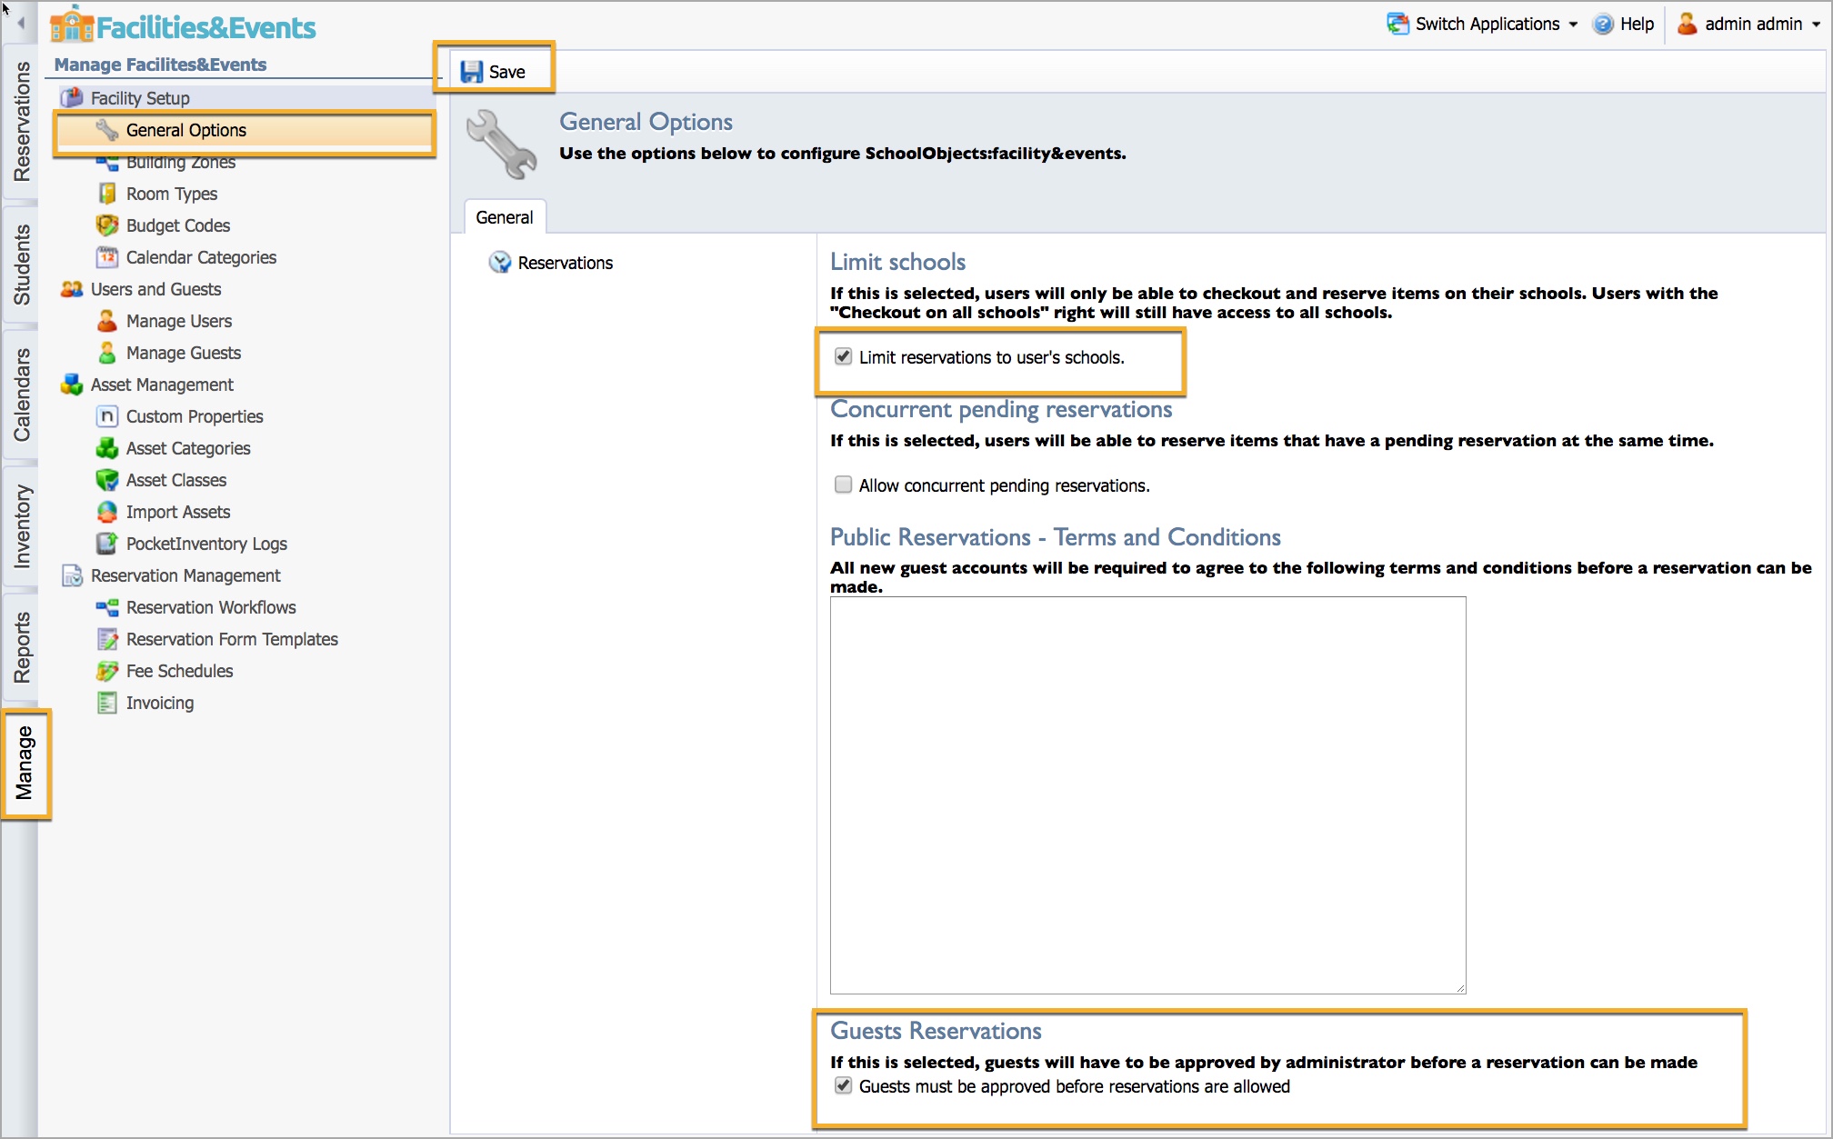Collapse the sidebar with the left arrow
This screenshot has width=1833, height=1139.
click(20, 23)
